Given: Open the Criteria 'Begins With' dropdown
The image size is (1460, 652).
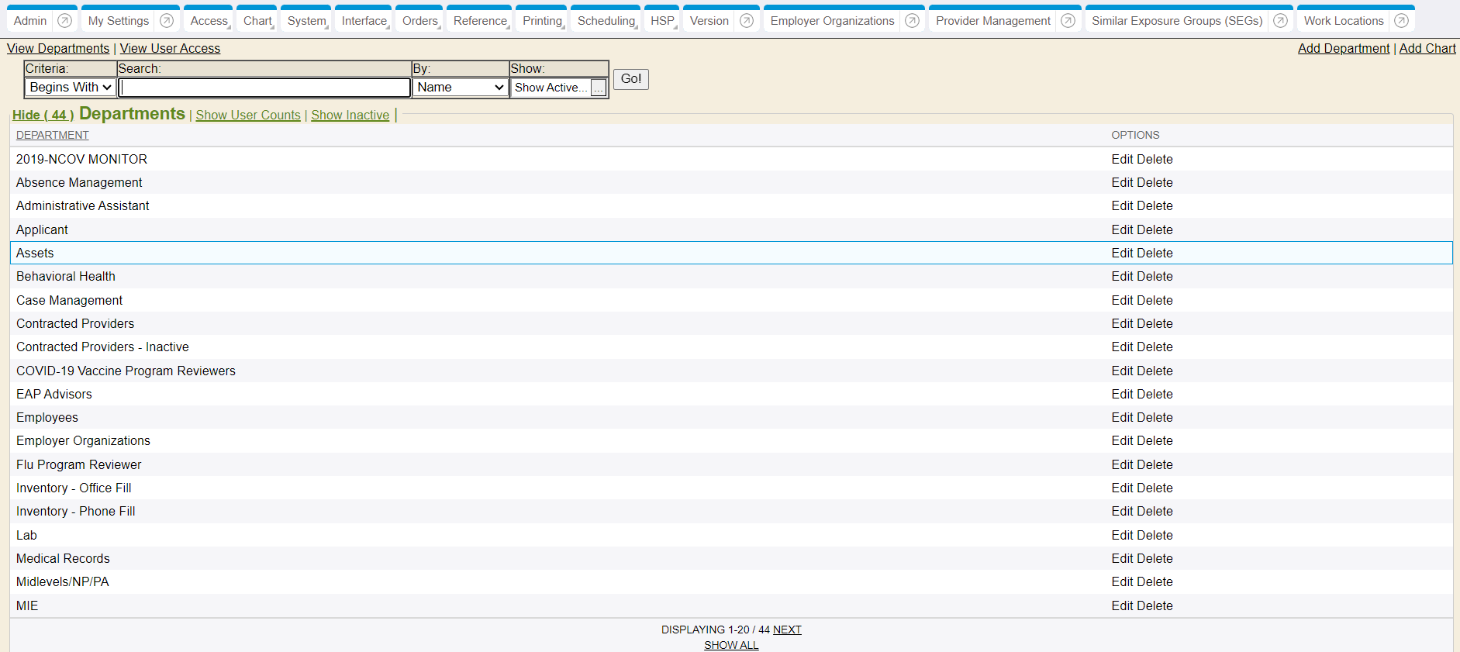Looking at the screenshot, I should point(71,88).
